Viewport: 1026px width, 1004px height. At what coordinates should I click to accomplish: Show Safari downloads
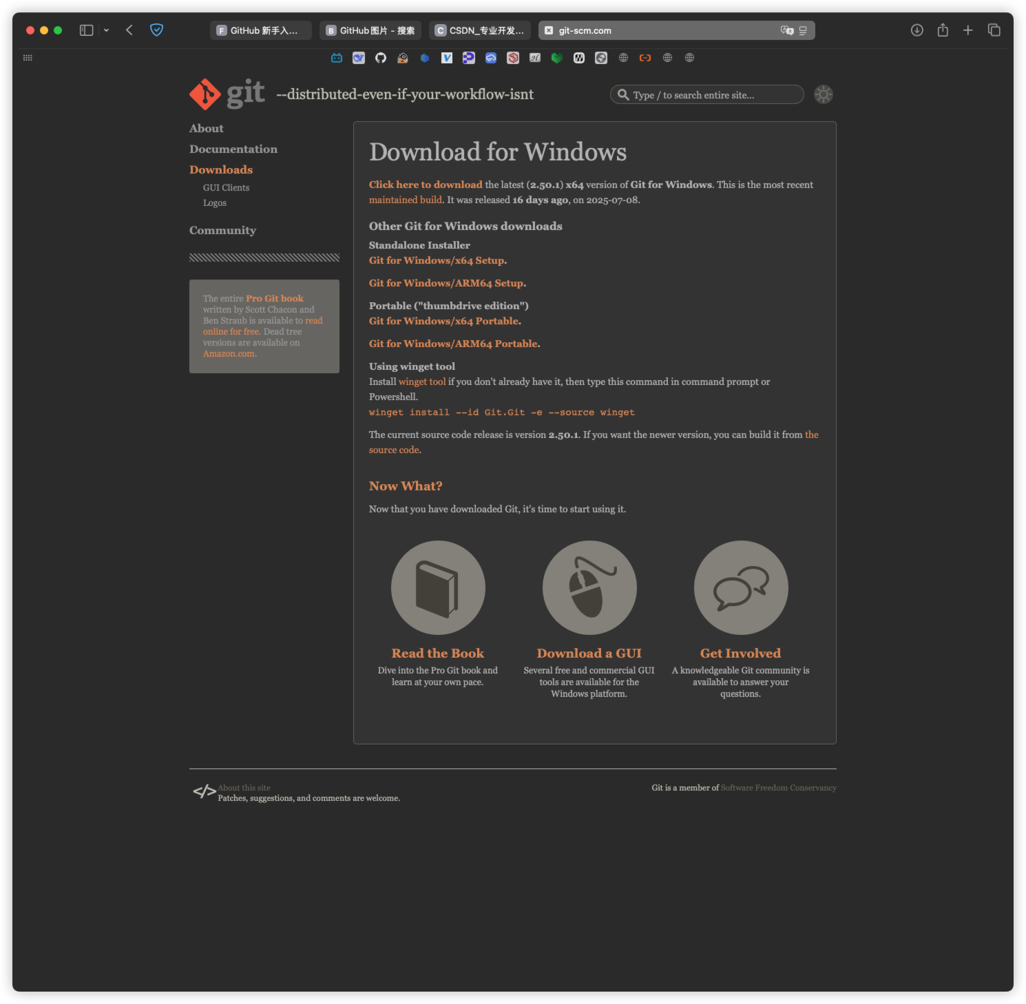tap(917, 30)
